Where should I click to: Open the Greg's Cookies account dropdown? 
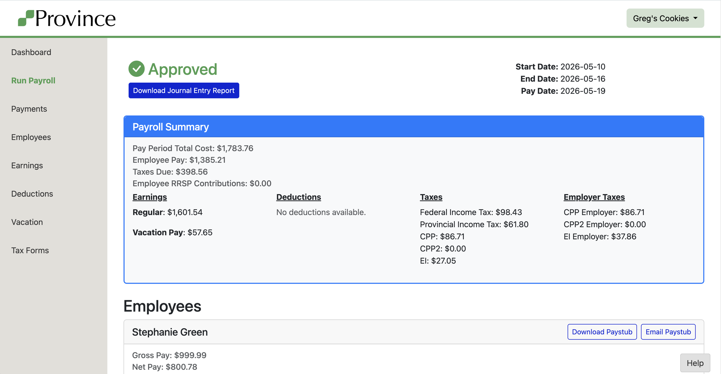point(665,18)
